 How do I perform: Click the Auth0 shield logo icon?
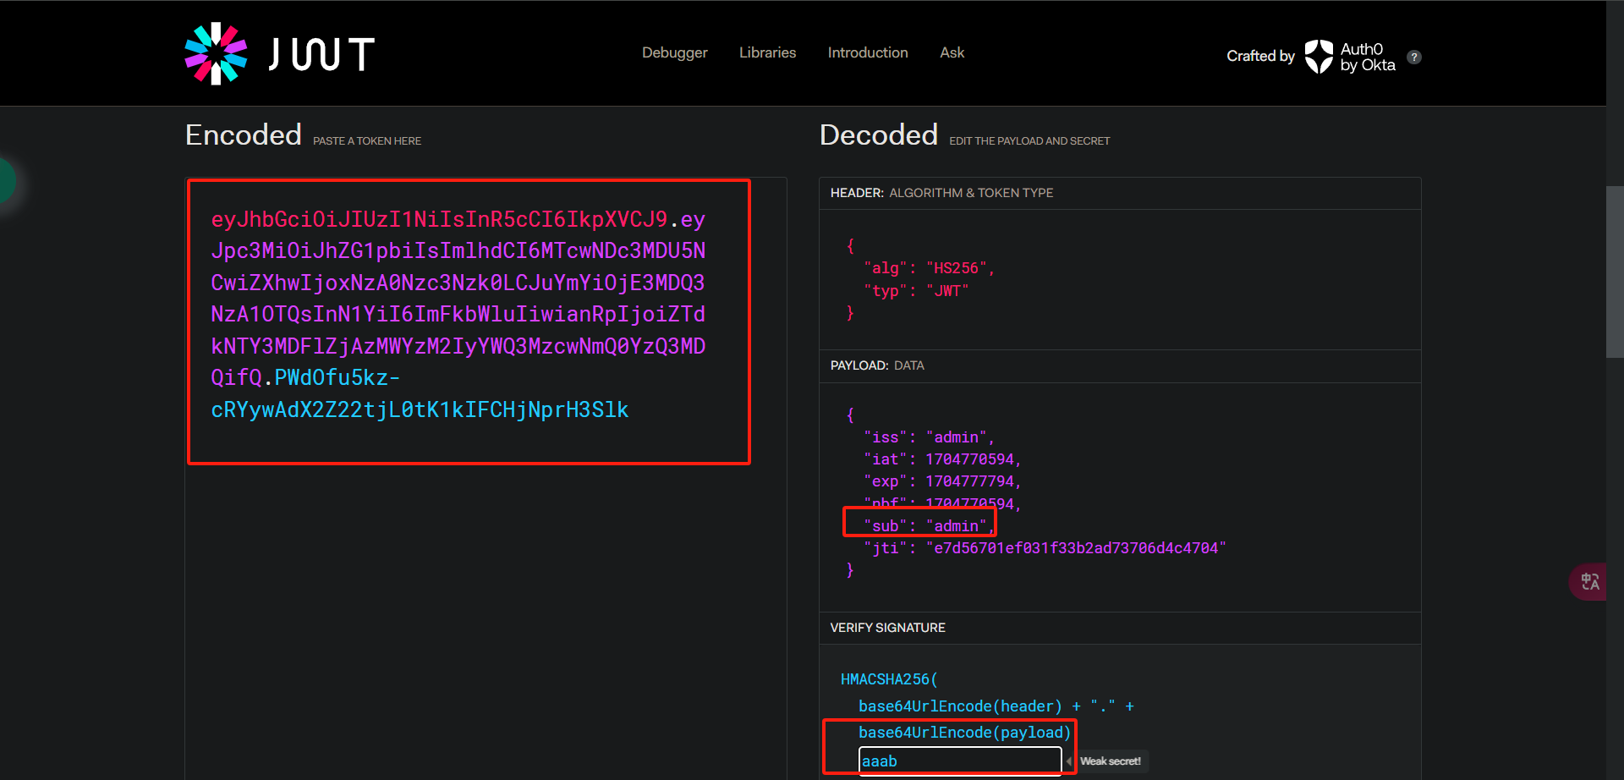coord(1319,57)
